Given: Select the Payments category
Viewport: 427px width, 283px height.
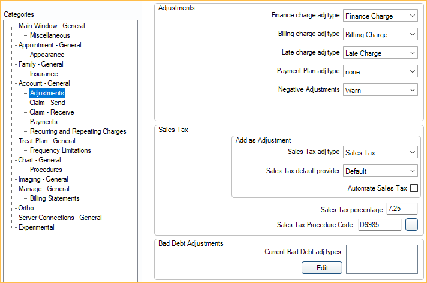Looking at the screenshot, I should point(44,122).
